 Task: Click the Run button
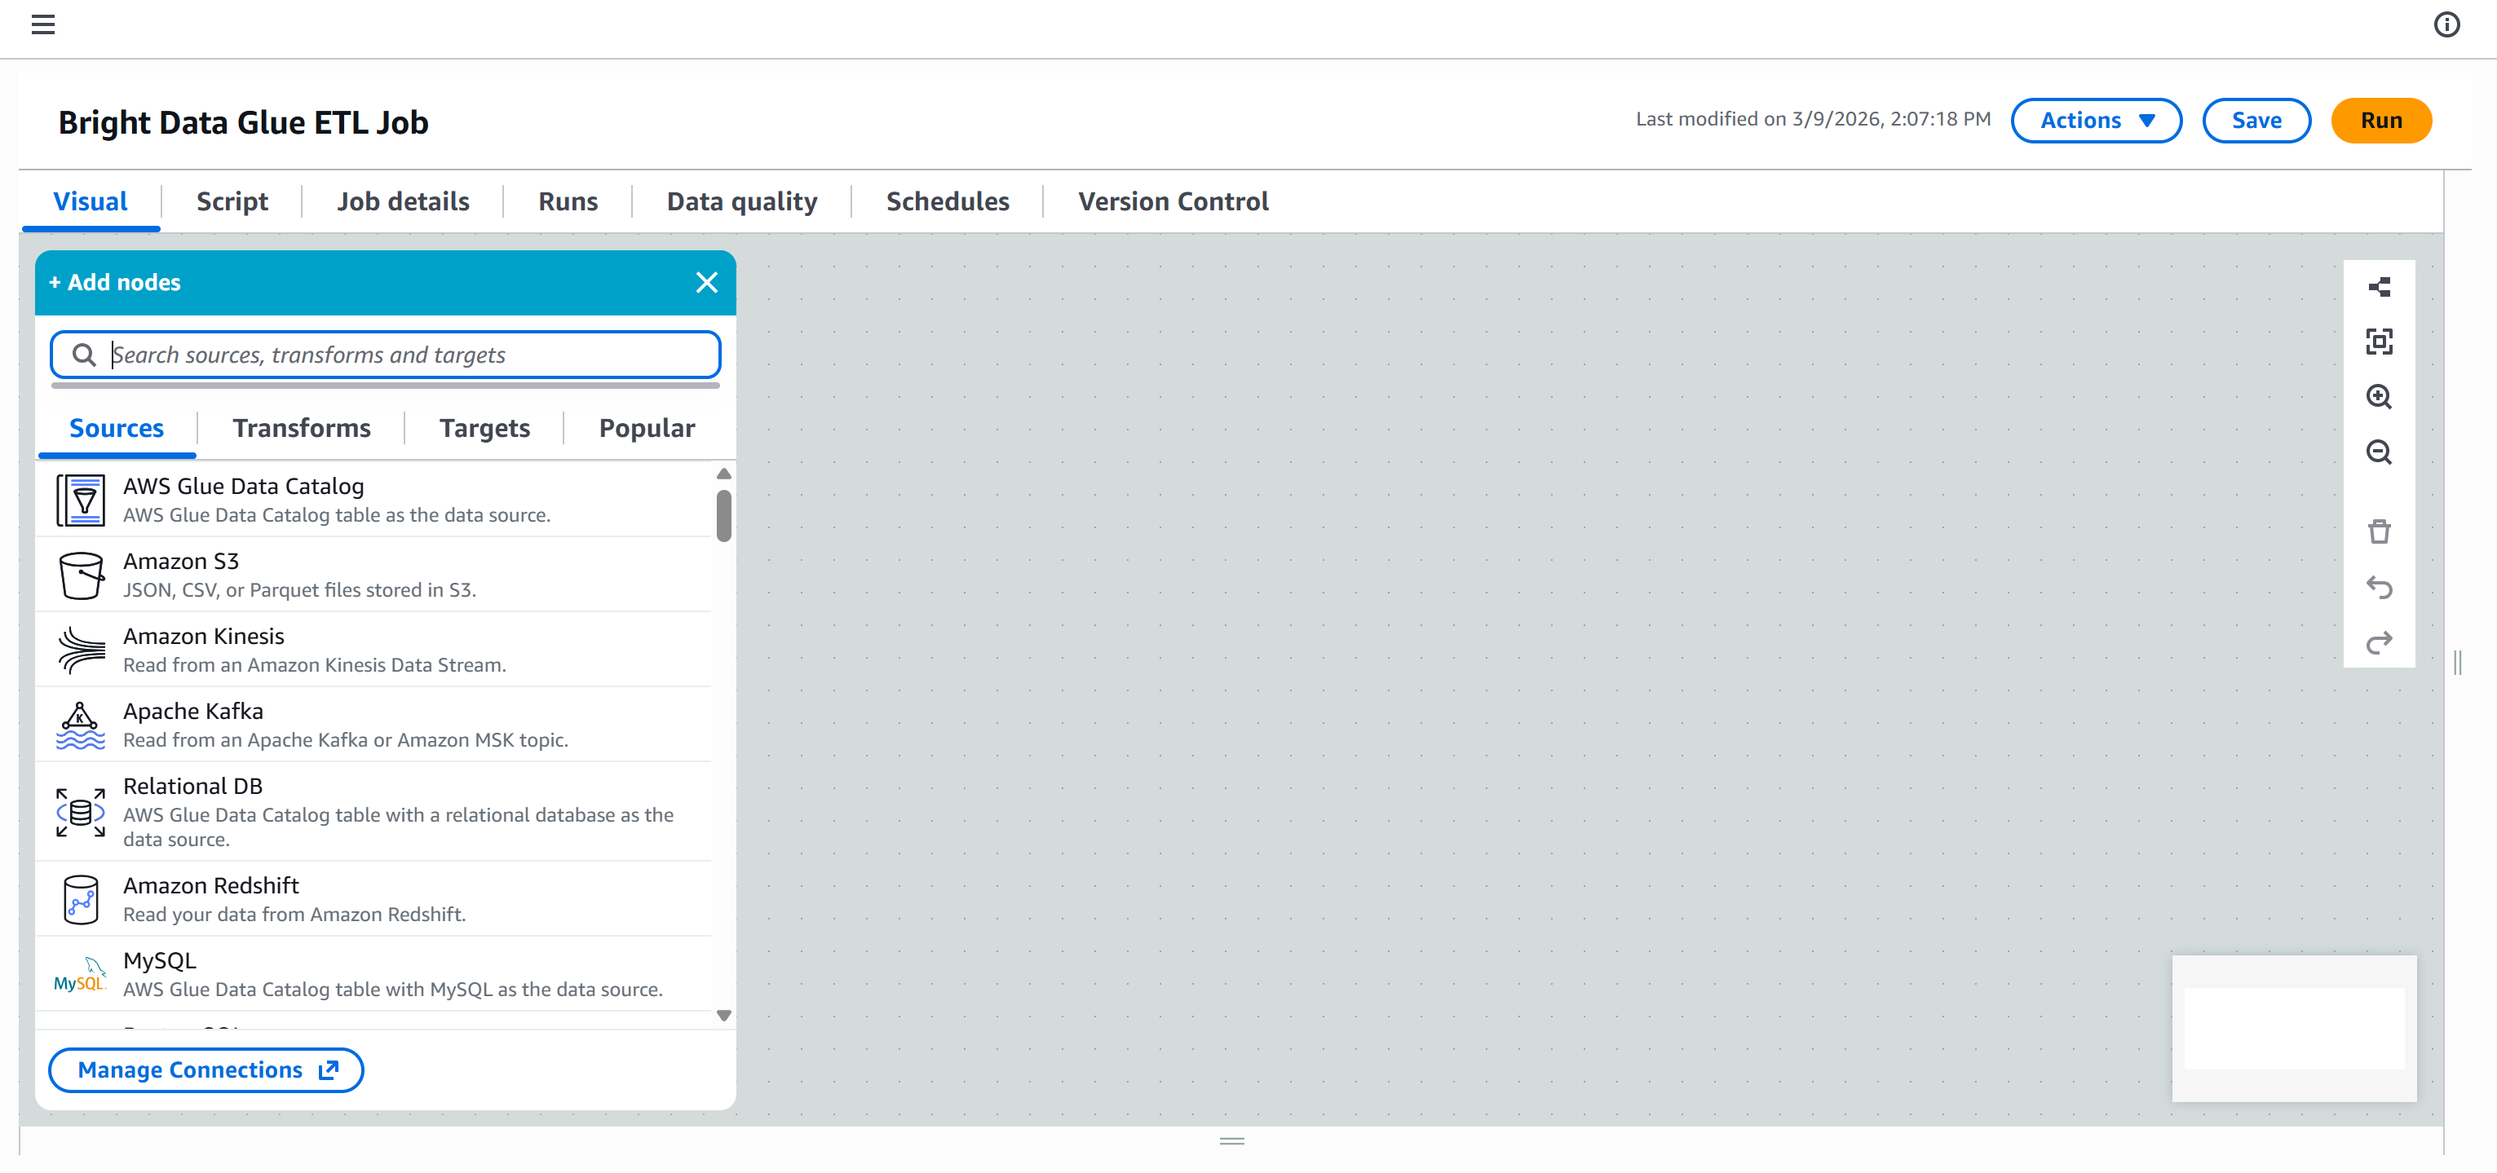coord(2382,119)
